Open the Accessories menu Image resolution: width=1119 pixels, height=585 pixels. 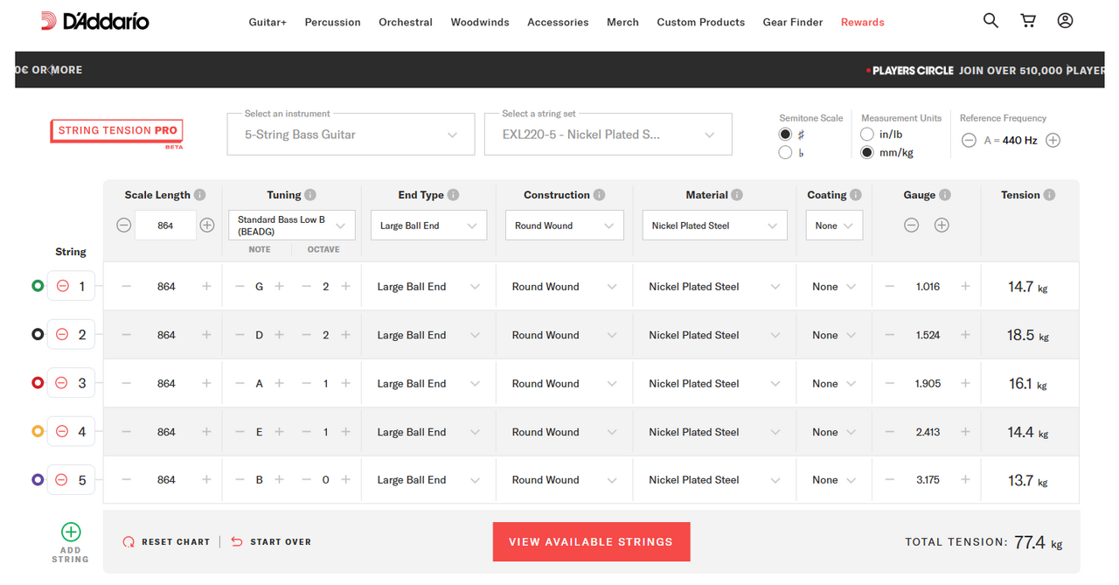pos(558,22)
